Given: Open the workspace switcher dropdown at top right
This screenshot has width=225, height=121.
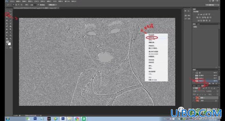Looking at the screenshot, I should pyautogui.click(x=213, y=5).
